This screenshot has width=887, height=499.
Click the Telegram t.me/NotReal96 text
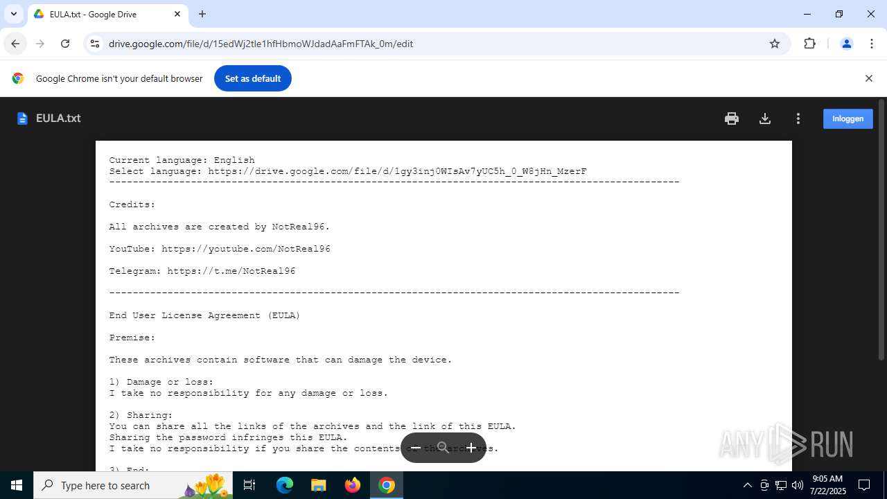pyautogui.click(x=231, y=271)
